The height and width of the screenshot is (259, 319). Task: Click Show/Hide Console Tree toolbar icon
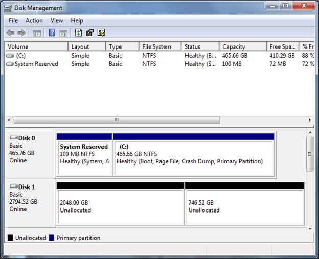coord(37,33)
